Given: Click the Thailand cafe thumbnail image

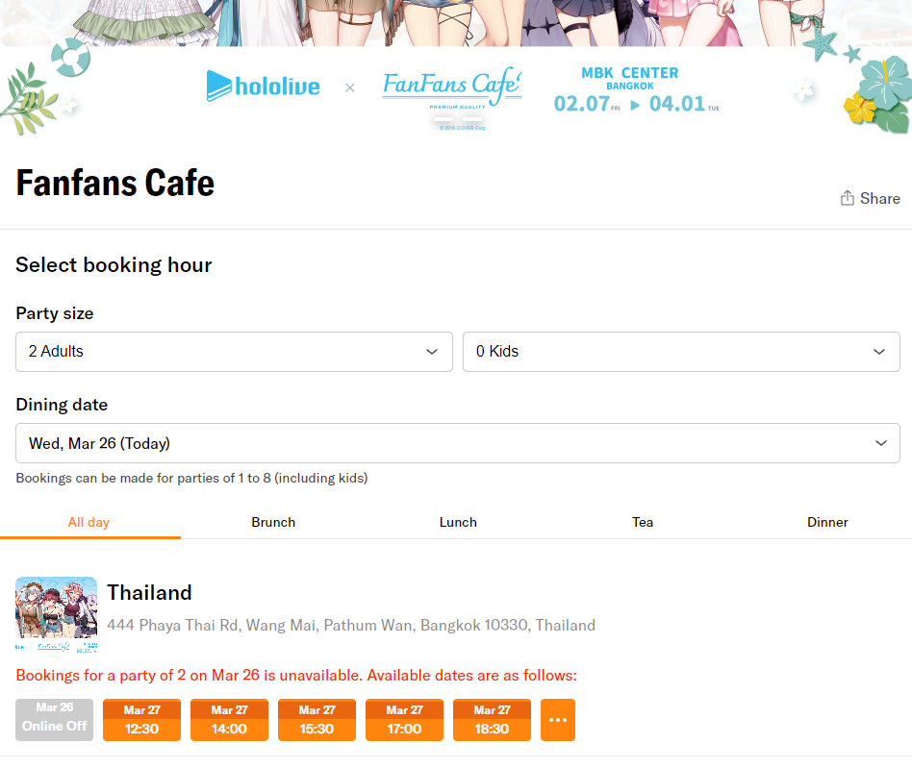Looking at the screenshot, I should tap(57, 608).
